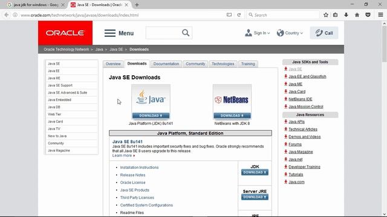
Task: Open the Pocket icon
Action: pos(368,15)
